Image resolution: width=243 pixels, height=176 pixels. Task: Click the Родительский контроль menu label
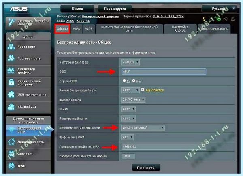[x=29, y=83]
